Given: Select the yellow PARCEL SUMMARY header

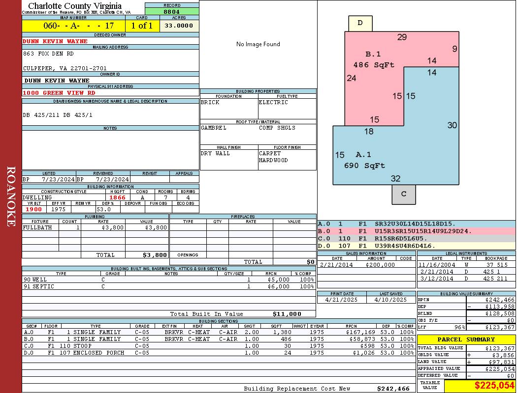Looking at the screenshot, I should pyautogui.click(x=466, y=339).
